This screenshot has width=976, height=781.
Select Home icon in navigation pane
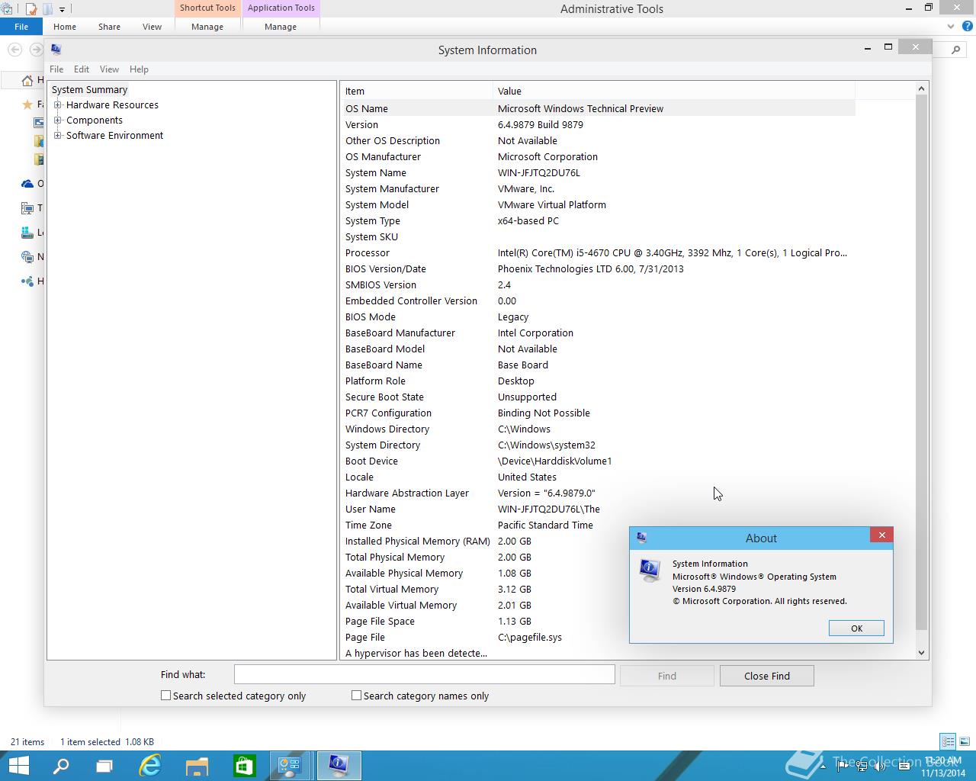click(28, 80)
